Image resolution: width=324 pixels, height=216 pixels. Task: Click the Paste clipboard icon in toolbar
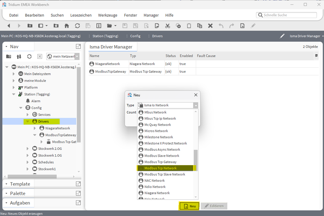click(189, 26)
